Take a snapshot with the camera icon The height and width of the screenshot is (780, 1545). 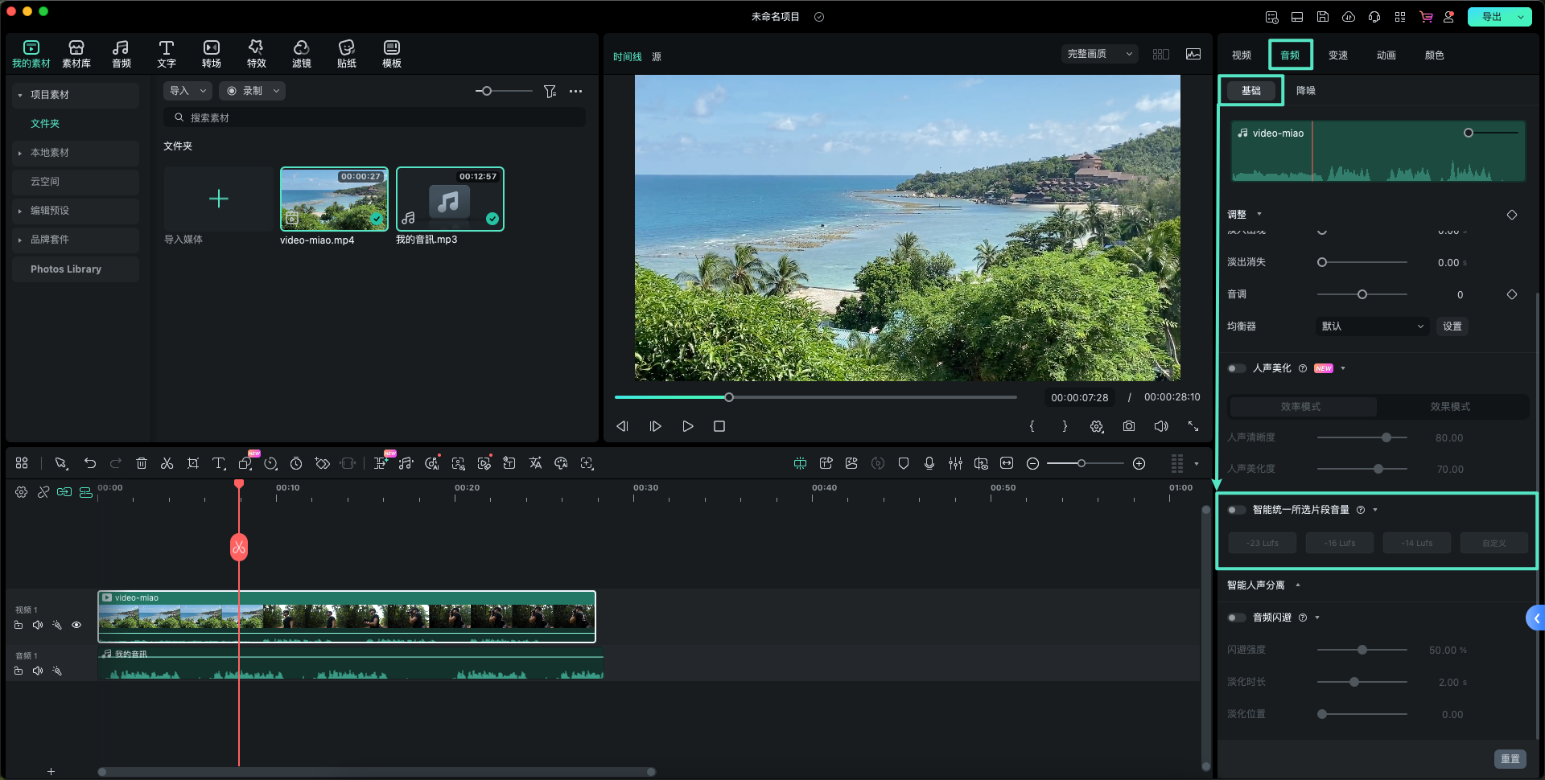pos(1129,426)
